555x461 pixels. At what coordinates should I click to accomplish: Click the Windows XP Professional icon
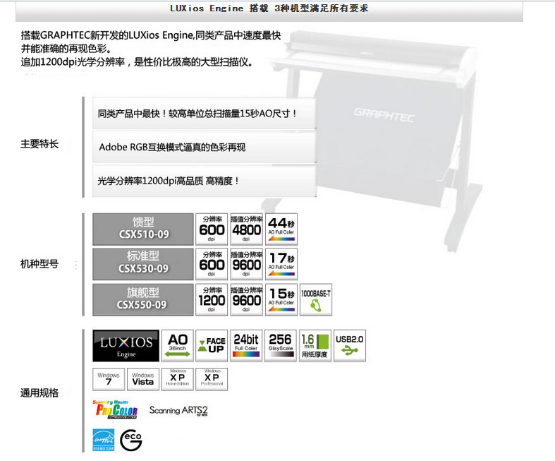coord(212,379)
